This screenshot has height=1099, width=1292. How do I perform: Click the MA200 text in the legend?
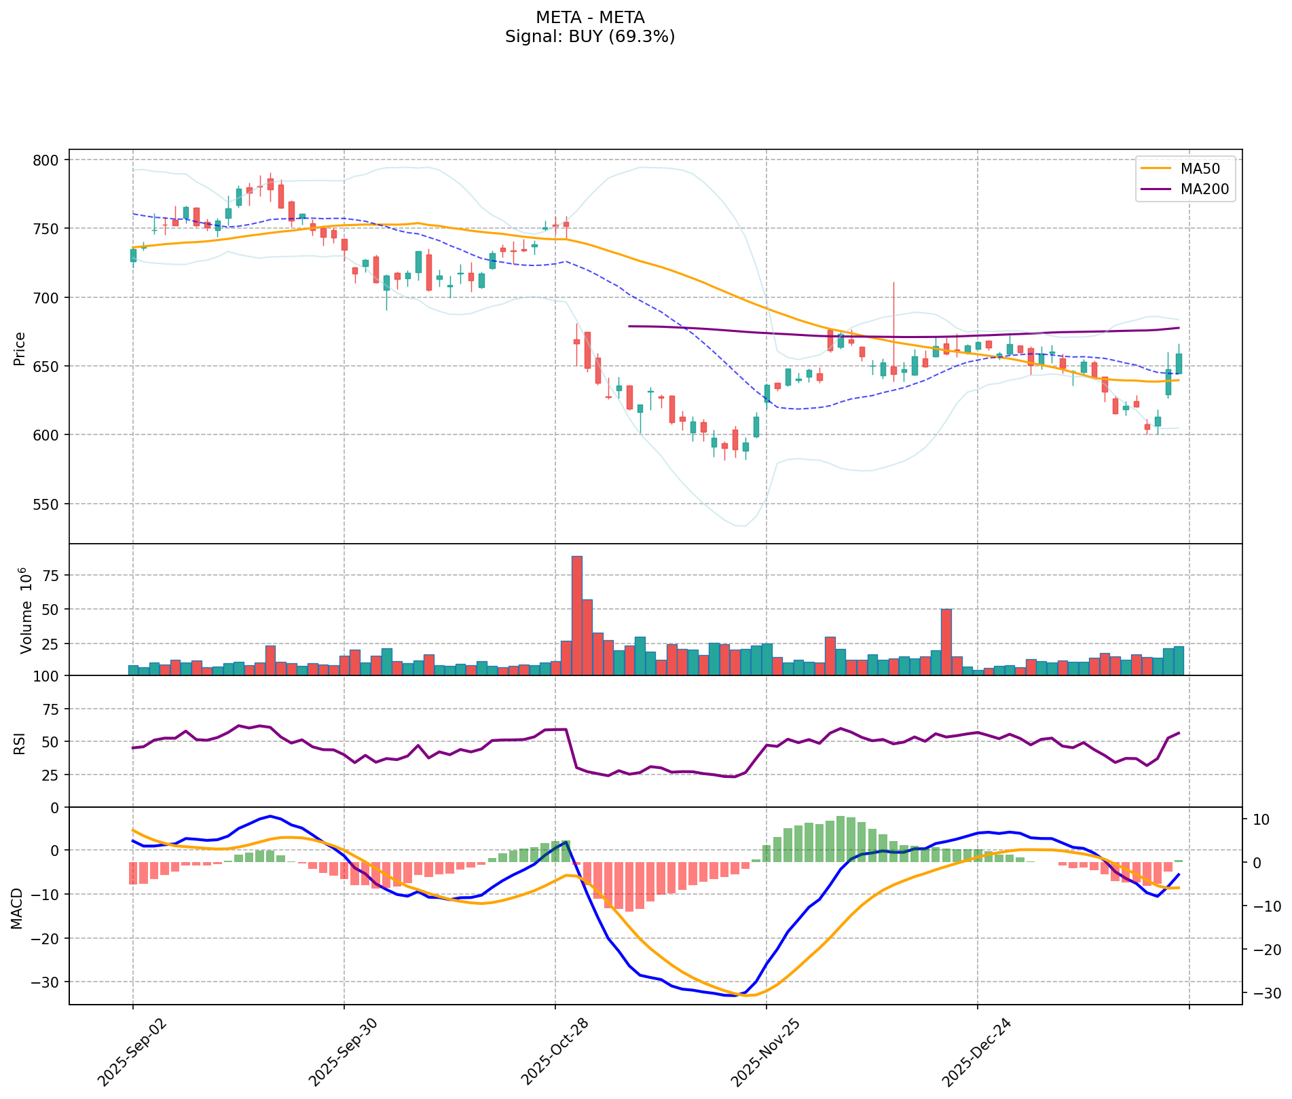(1204, 189)
